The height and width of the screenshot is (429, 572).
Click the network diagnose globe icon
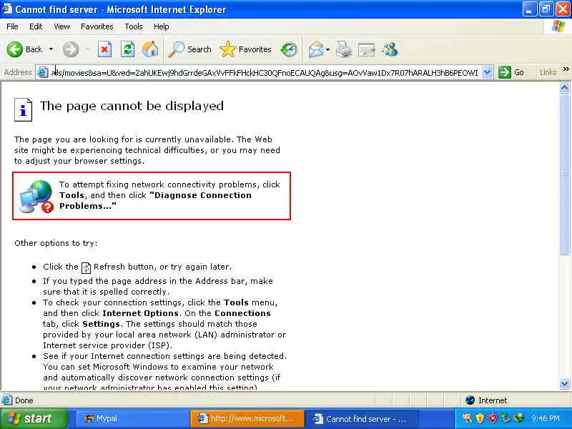tap(36, 196)
